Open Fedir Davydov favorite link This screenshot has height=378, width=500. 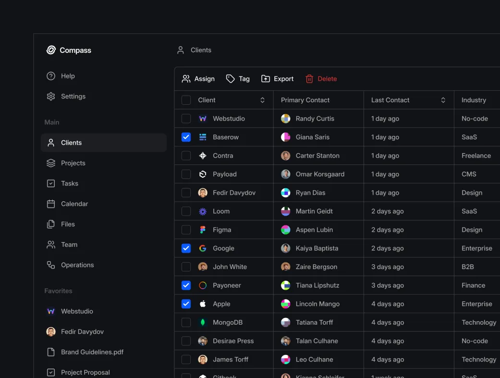[82, 332]
